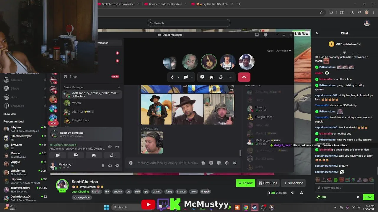
Task: Collapse chat panel arrow icon
Action: (317, 33)
